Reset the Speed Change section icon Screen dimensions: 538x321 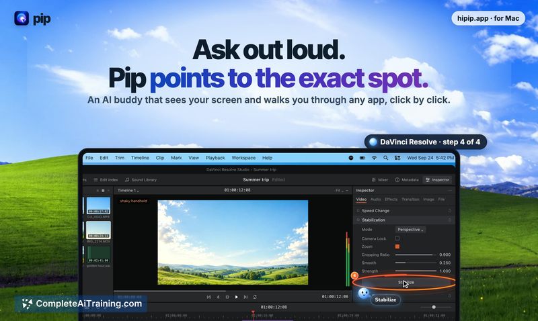(x=449, y=211)
